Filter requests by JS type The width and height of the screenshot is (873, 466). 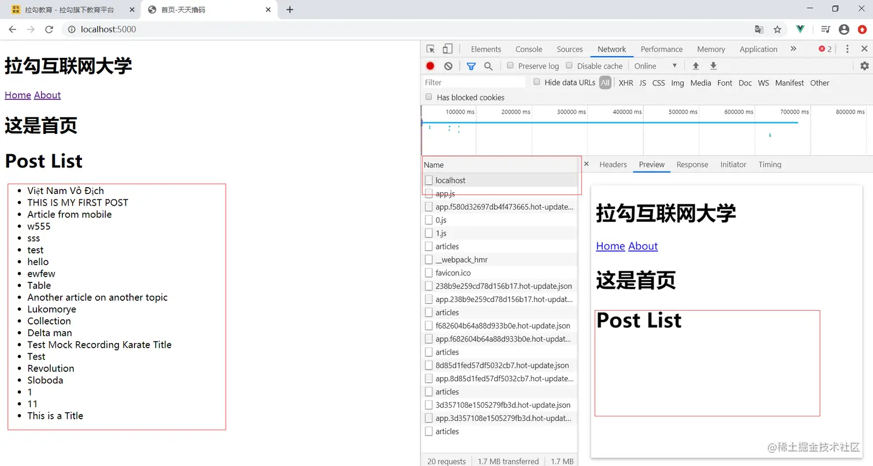point(643,83)
